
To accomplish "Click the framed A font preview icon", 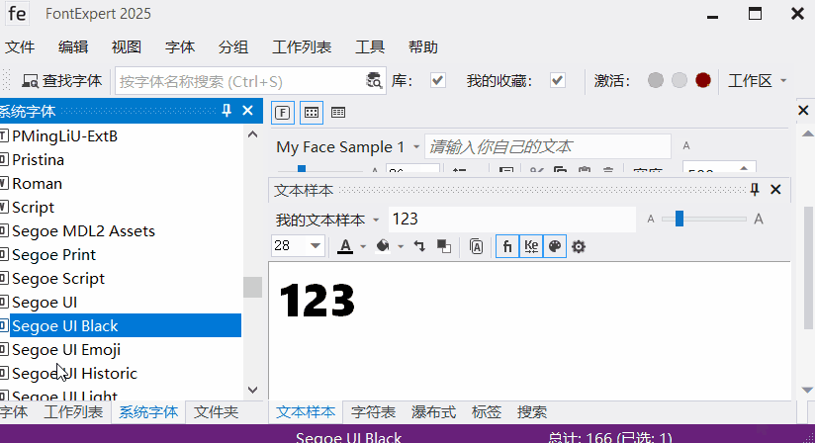I will coord(476,246).
